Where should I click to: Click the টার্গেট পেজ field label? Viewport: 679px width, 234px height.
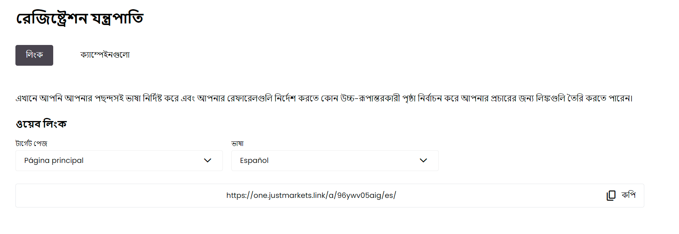[31, 144]
